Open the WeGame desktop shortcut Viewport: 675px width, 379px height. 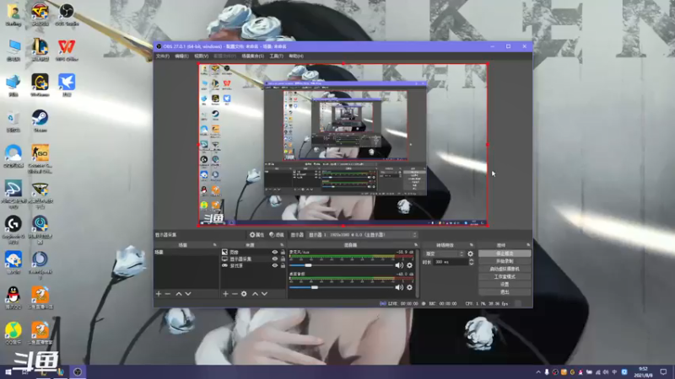[x=40, y=85]
